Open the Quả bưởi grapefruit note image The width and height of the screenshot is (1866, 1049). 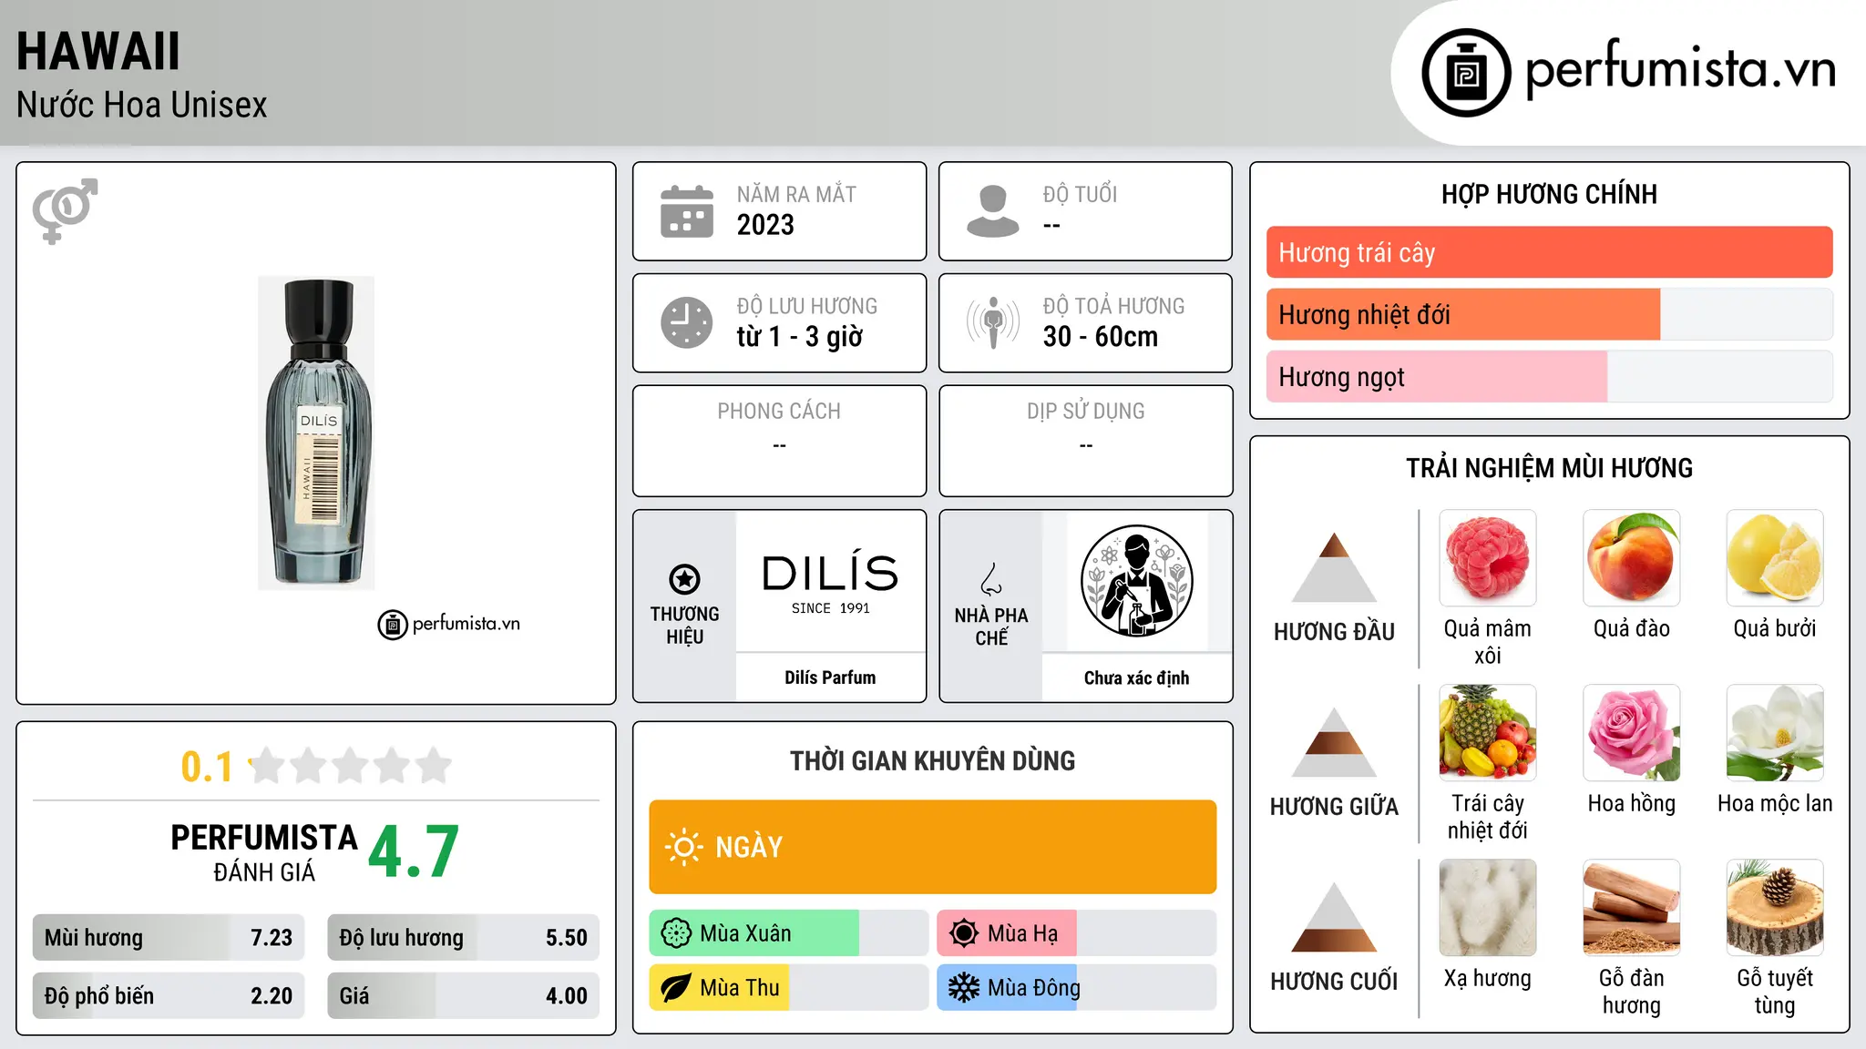[1775, 558]
